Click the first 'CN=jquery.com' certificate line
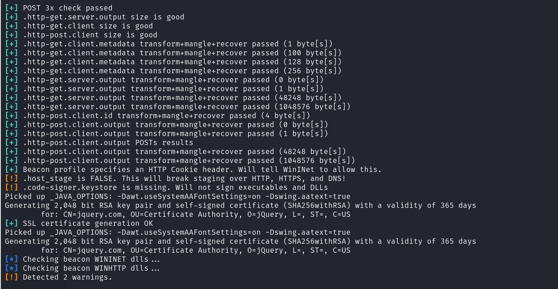This screenshot has width=558, height=289. point(196,214)
